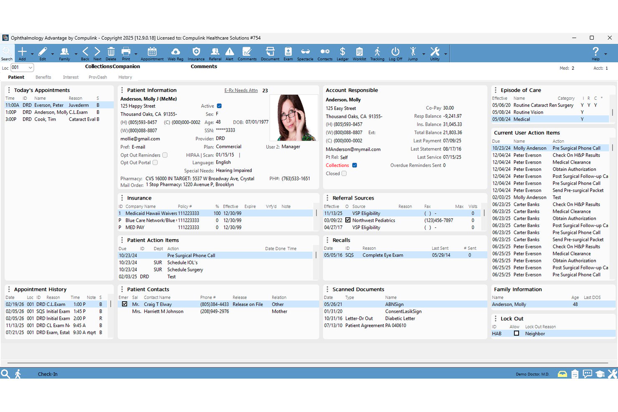Go to Next record chevron

(x=97, y=52)
